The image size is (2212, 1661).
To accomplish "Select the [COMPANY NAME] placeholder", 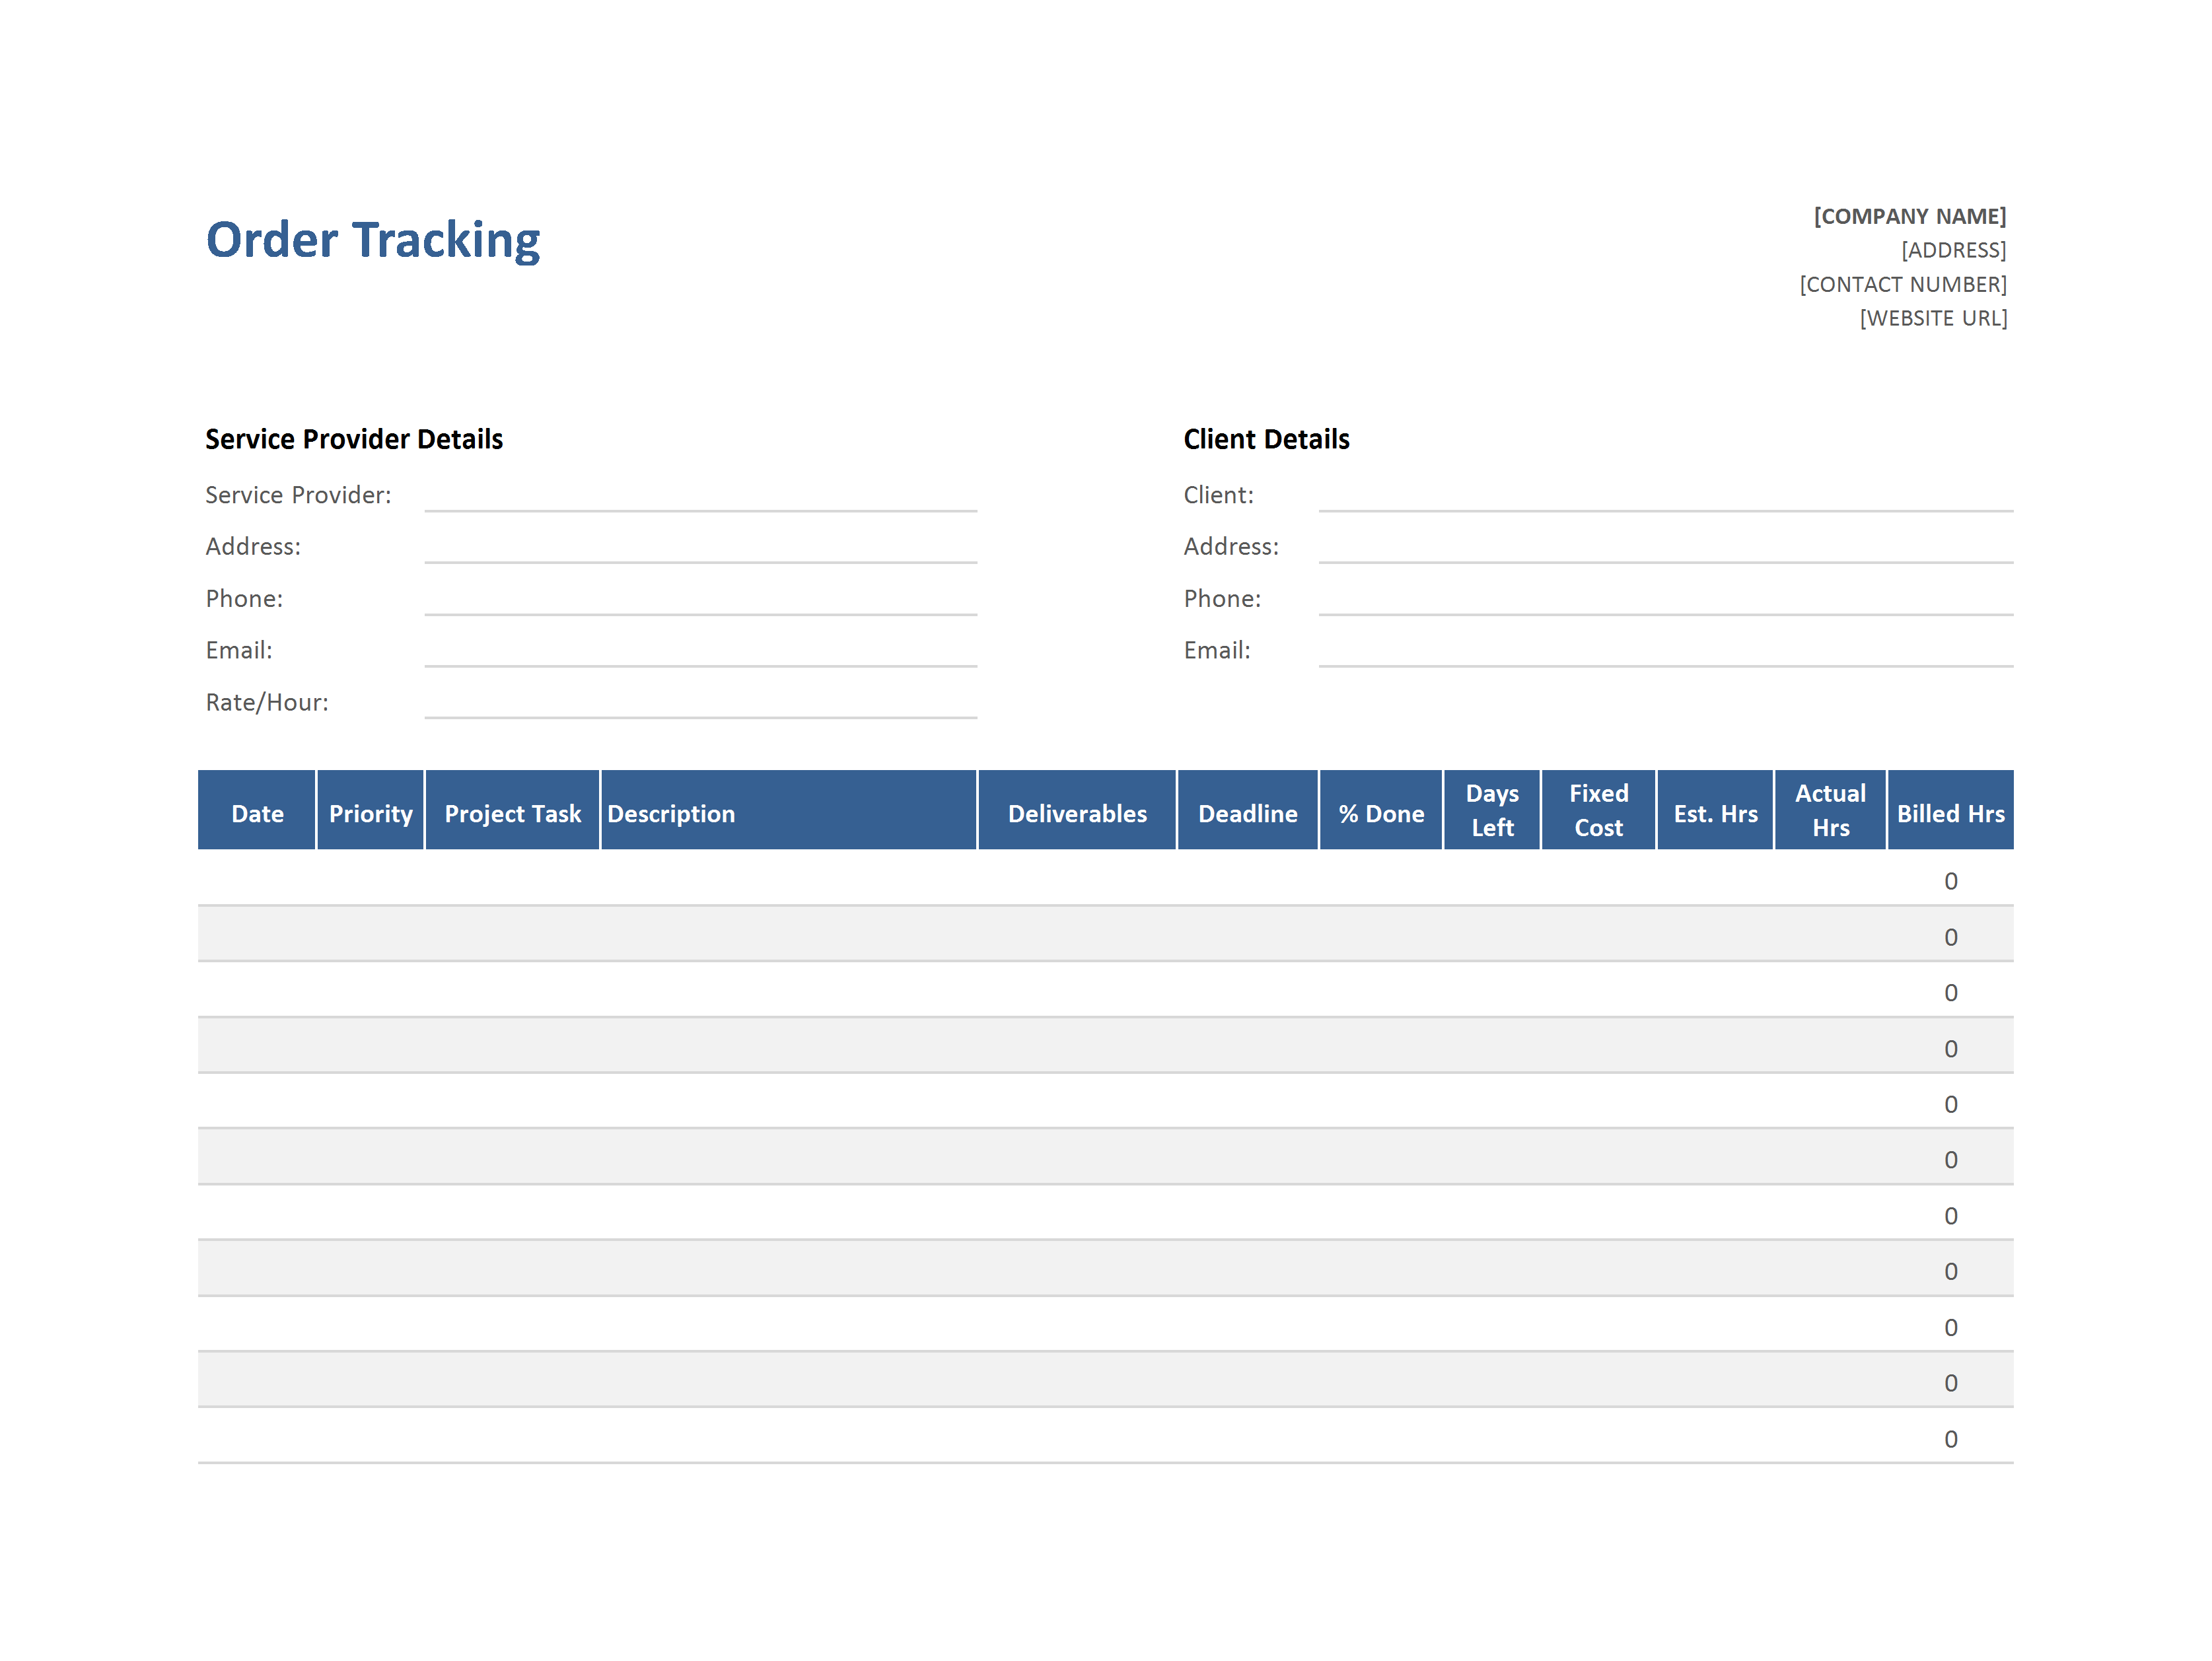I will (1909, 216).
